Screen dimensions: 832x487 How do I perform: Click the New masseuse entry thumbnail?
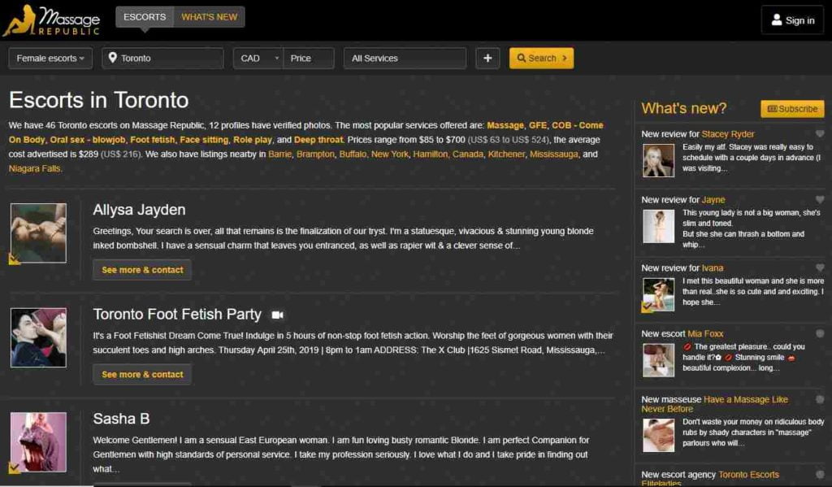658,436
